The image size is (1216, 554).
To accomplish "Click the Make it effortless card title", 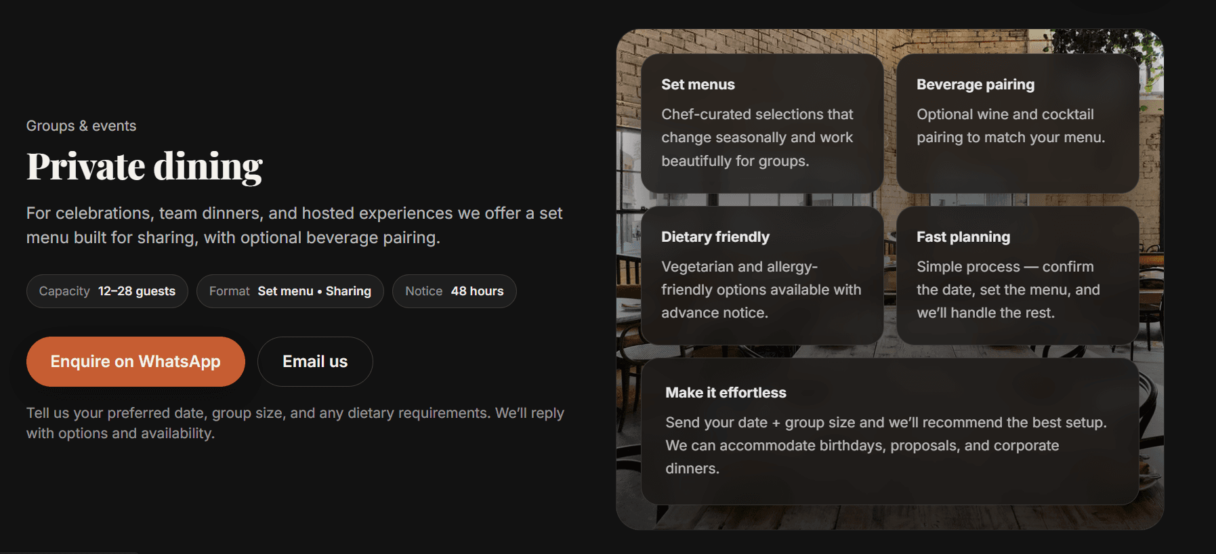I will pos(726,393).
